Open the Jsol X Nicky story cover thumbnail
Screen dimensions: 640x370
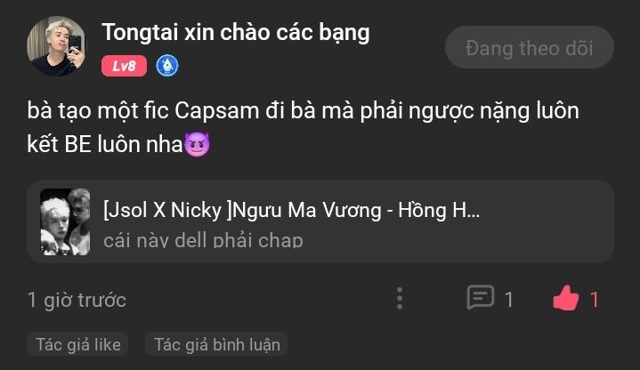[x=65, y=222]
